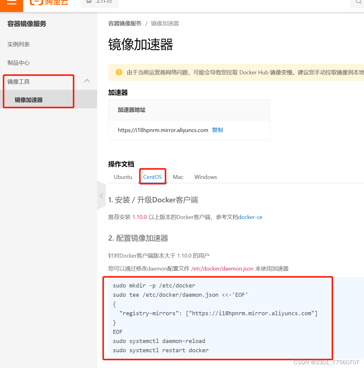
Task: Open 实例列表 in the sidebar
Action: (18, 44)
